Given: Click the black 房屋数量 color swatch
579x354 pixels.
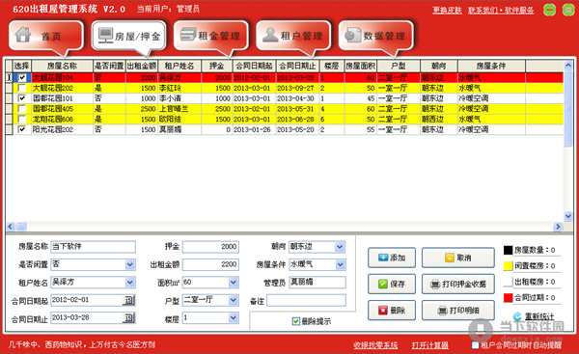Looking at the screenshot, I should [x=509, y=250].
